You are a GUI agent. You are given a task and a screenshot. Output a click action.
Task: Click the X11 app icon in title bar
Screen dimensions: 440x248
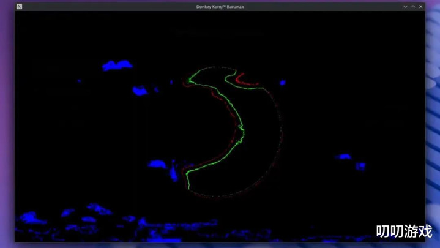click(x=19, y=7)
